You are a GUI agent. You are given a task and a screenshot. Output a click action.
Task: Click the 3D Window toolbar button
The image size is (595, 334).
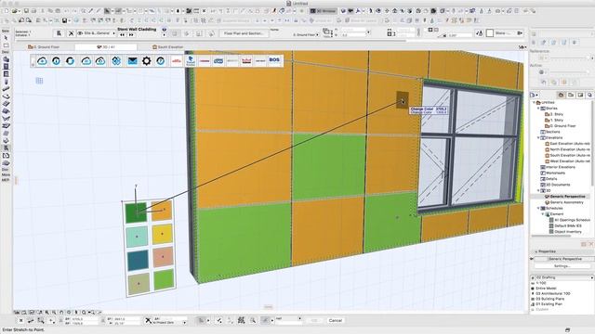pos(324,11)
